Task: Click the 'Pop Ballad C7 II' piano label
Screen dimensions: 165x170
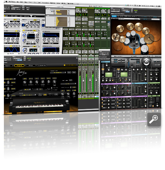Action: point(40,103)
